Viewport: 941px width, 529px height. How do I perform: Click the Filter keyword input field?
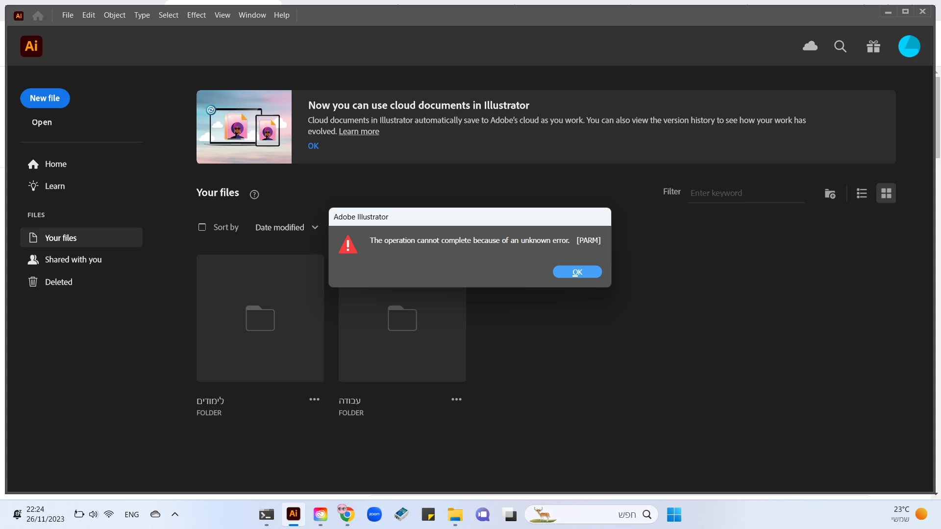[745, 193]
